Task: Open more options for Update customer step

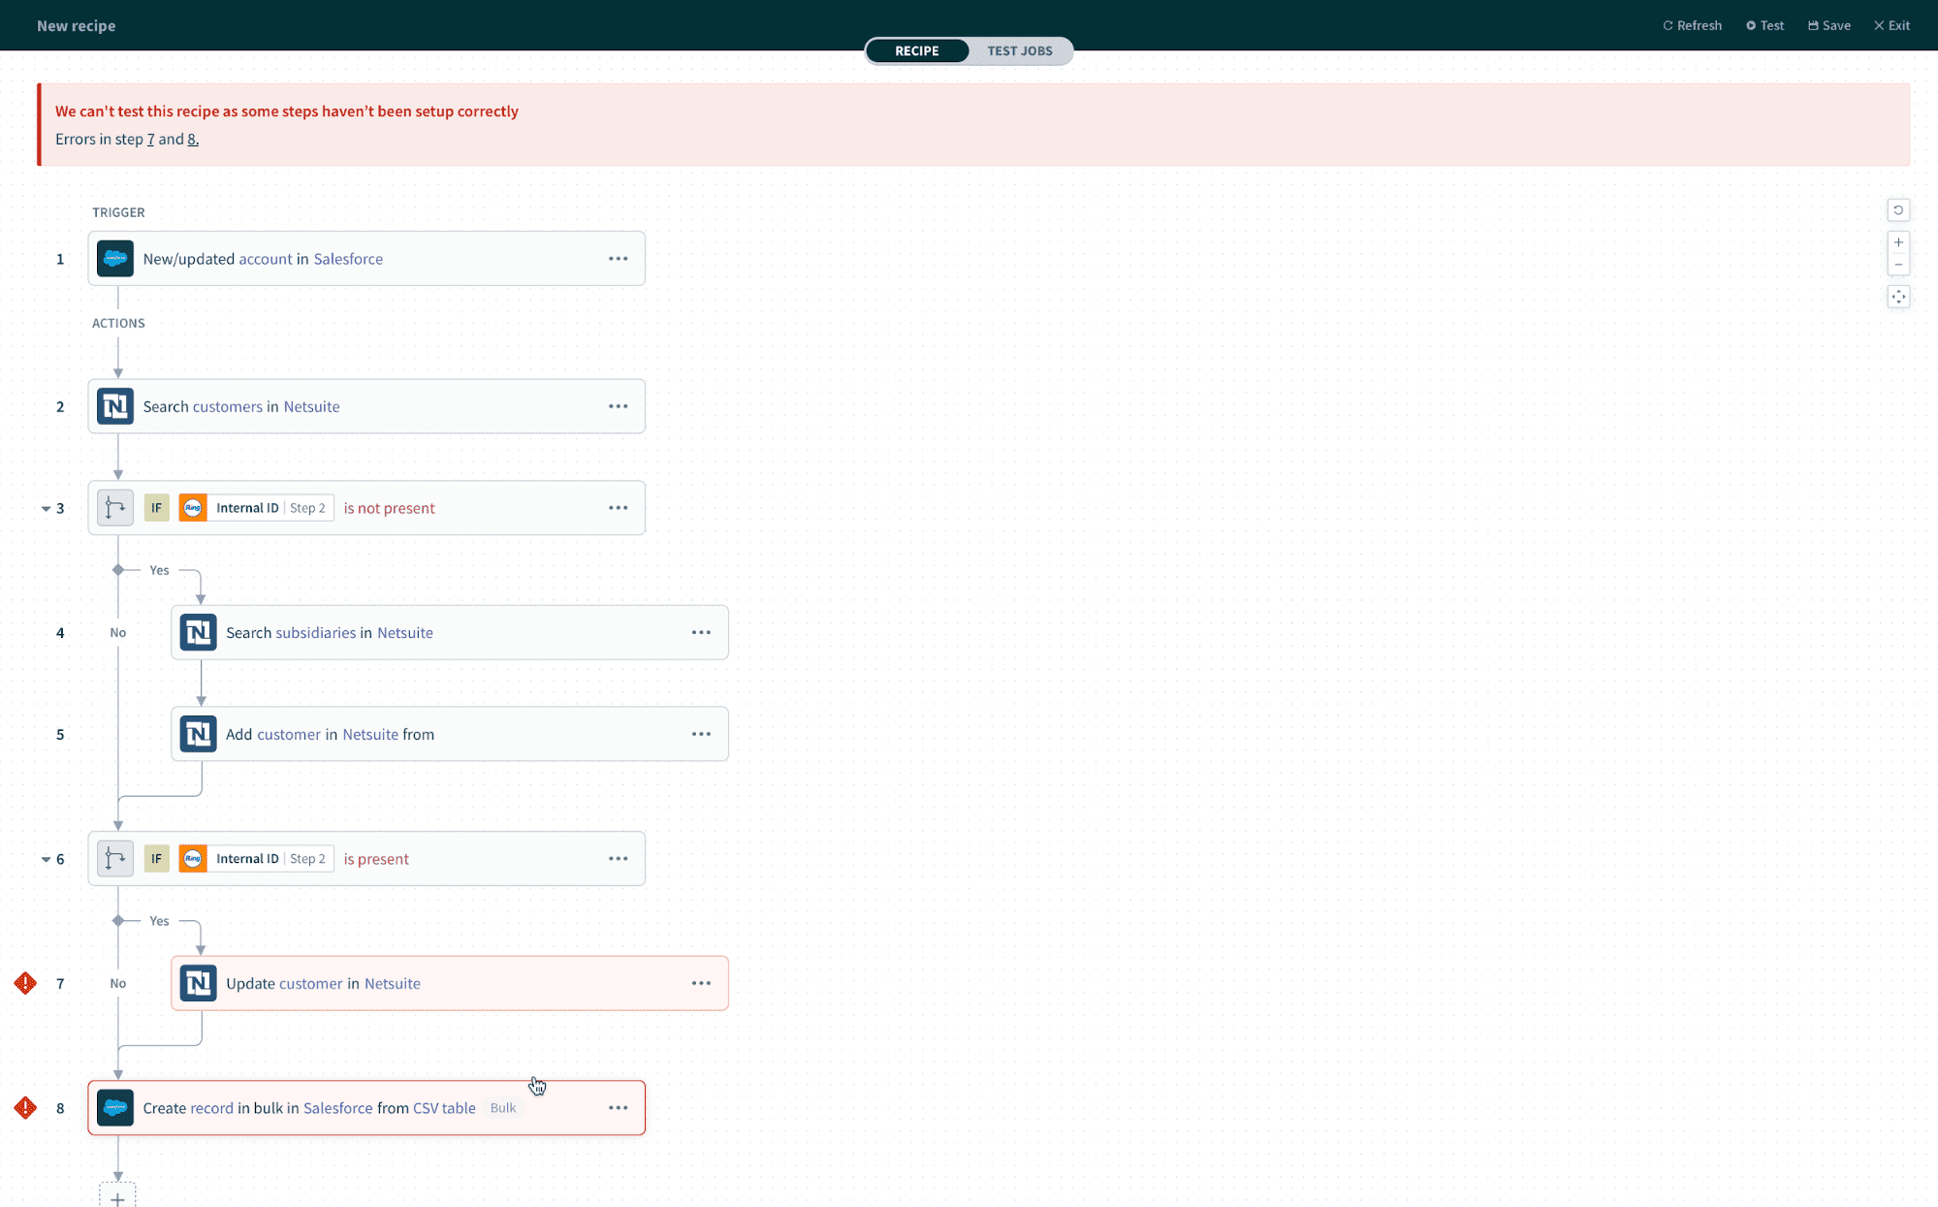Action: tap(701, 983)
